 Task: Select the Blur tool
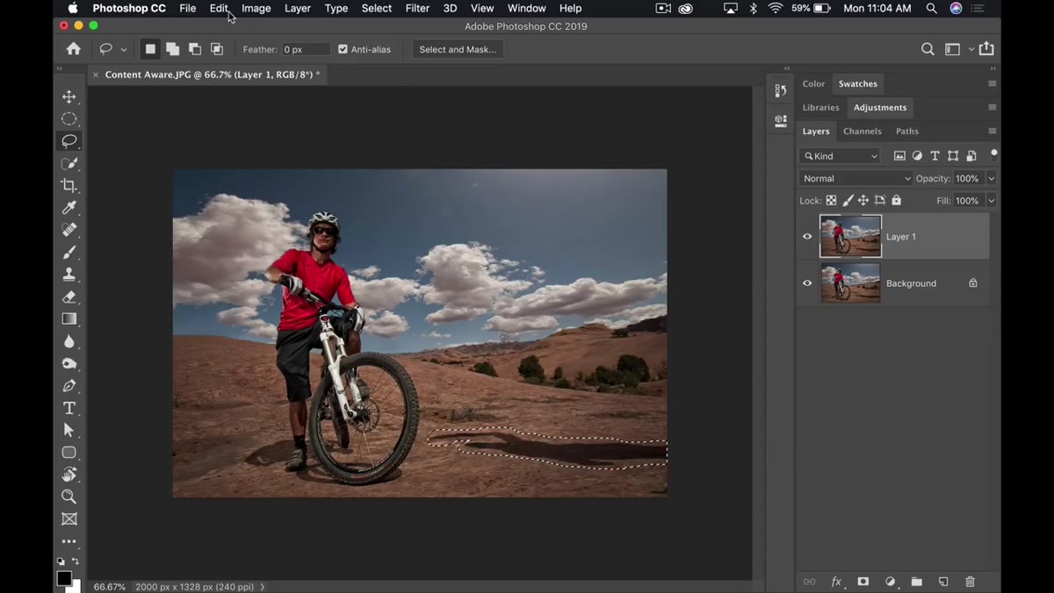pos(69,341)
